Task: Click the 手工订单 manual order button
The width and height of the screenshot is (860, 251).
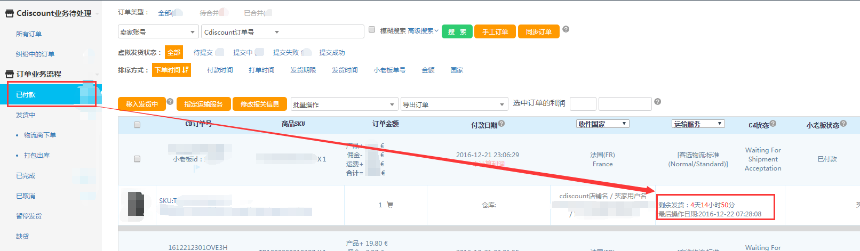Action: click(495, 31)
